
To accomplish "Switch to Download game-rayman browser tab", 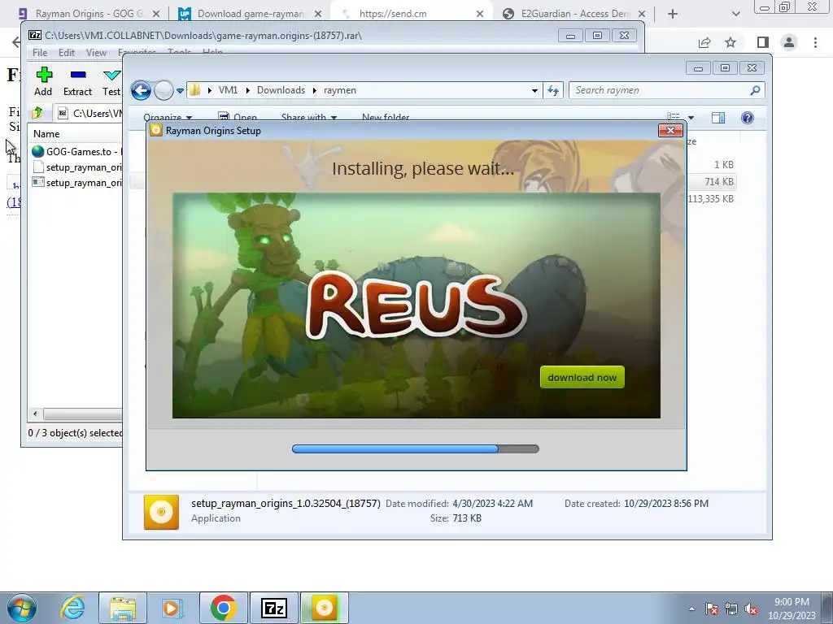I will click(x=251, y=14).
